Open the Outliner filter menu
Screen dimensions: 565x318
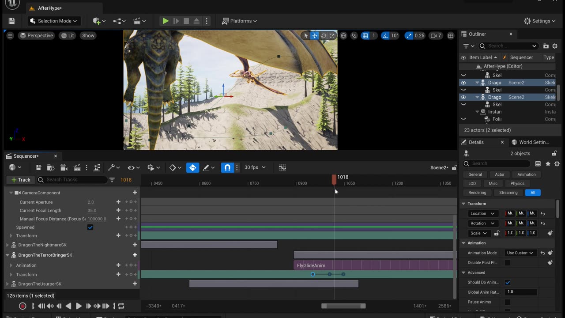click(468, 46)
